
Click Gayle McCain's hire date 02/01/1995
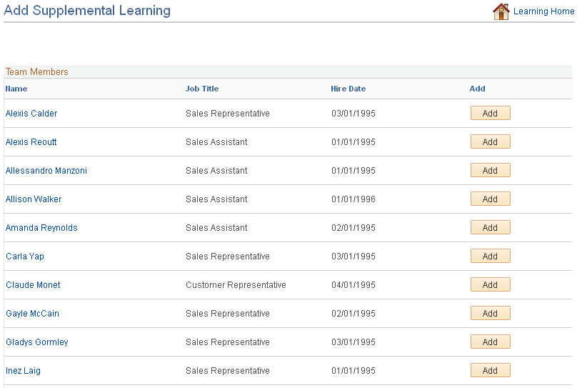click(x=353, y=314)
